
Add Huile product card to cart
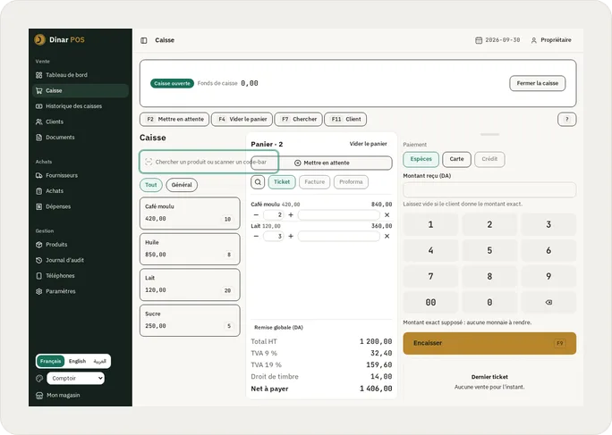point(190,248)
